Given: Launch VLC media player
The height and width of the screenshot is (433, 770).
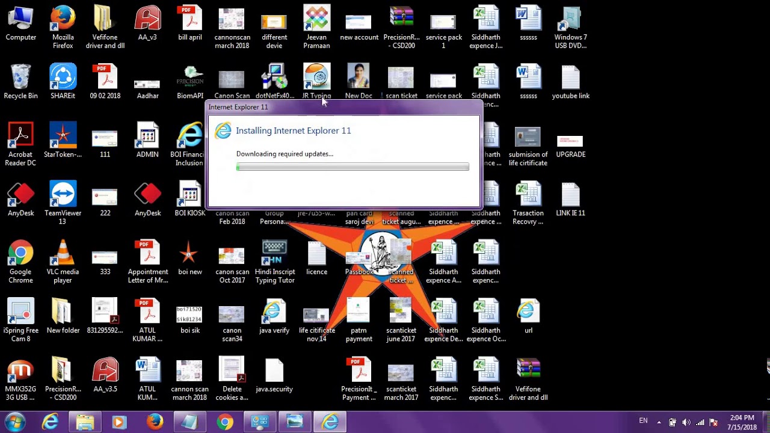Looking at the screenshot, I should click(x=63, y=262).
